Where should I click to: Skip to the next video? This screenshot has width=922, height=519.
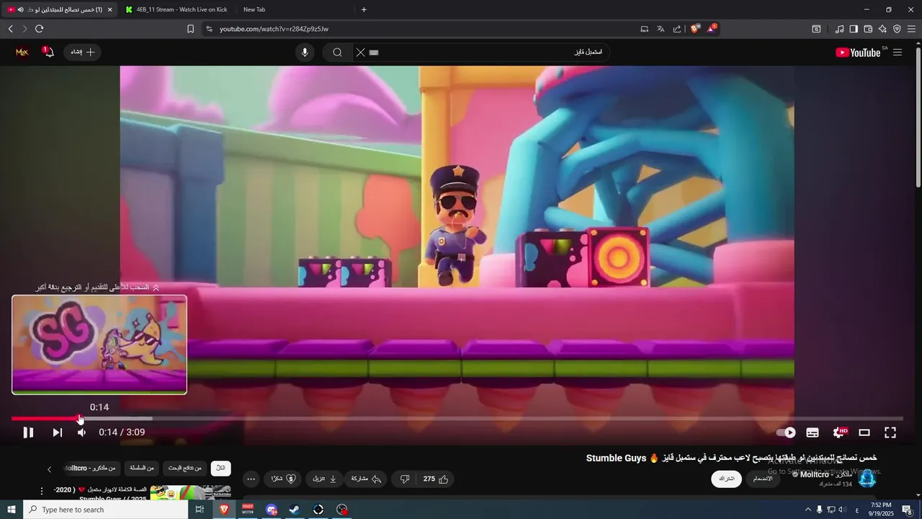pos(57,432)
